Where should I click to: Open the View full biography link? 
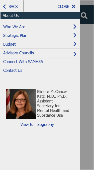point(37,124)
